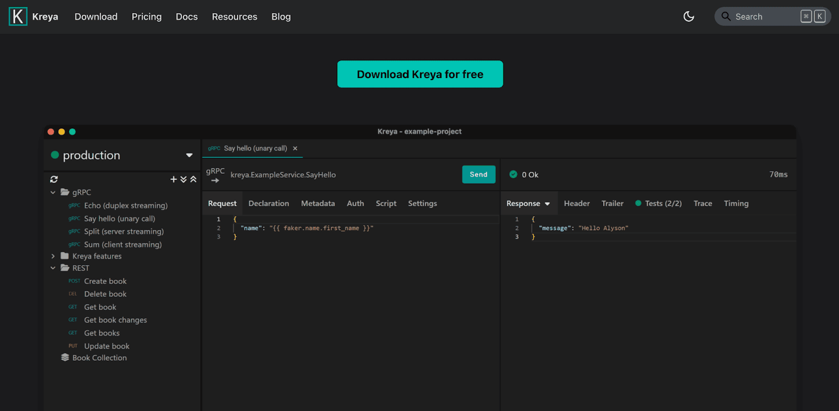Click the response message Hello Alyson line
Viewport: 839px width, 411px height.
pos(584,228)
